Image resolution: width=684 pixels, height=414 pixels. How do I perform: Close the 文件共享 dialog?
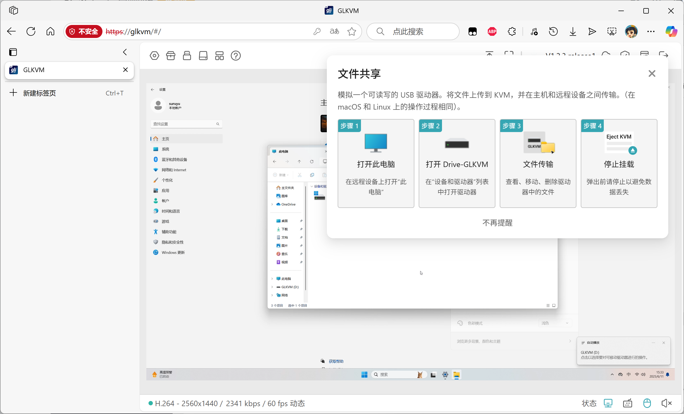(651, 73)
